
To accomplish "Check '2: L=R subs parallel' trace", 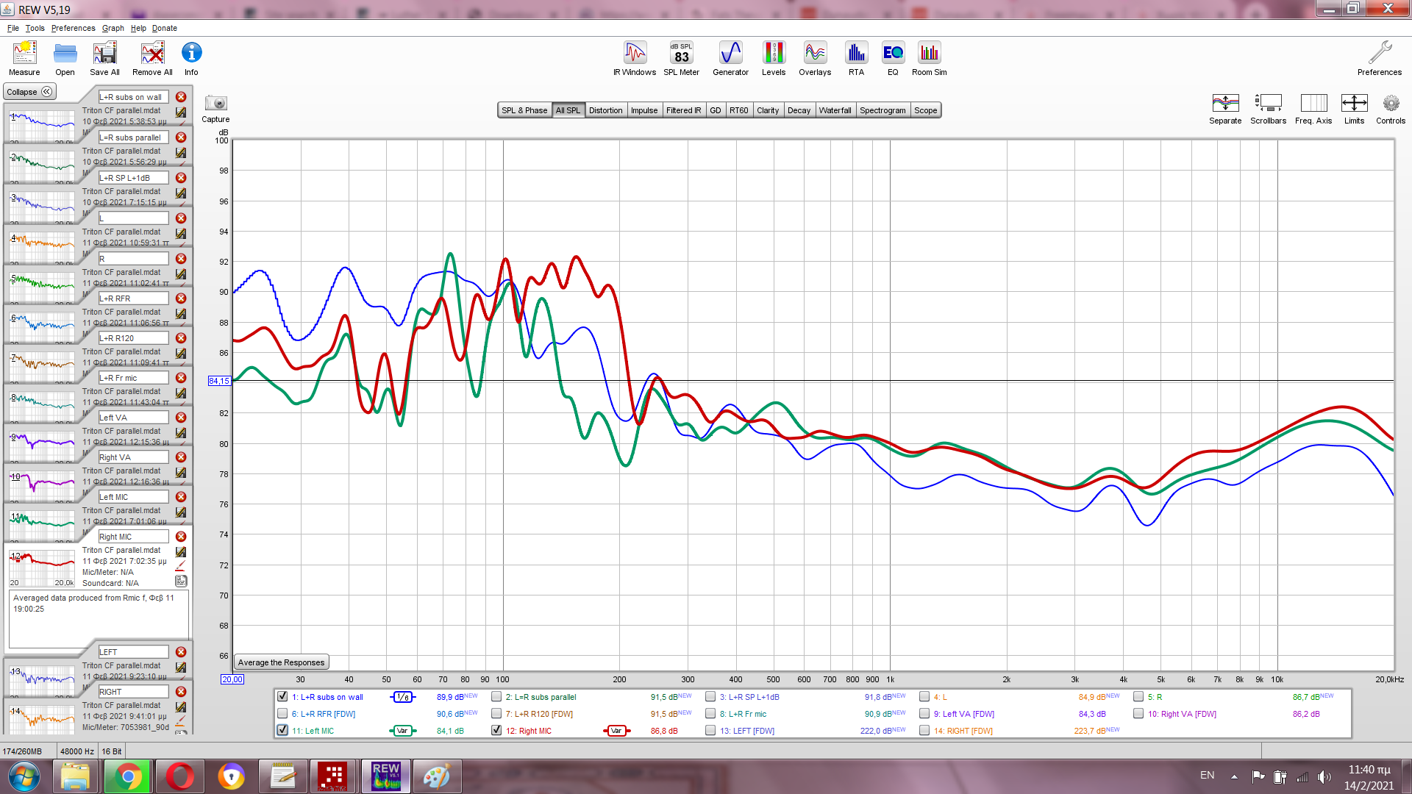I will 496,696.
